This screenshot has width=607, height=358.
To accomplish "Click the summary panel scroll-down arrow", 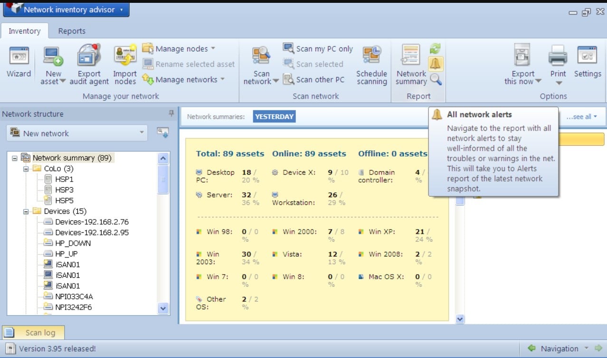I will [x=460, y=319].
